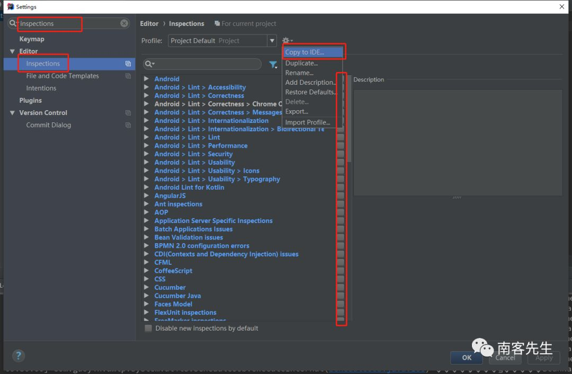Expand the CoffeeScript group
Screen dimensions: 572x374
click(146, 270)
